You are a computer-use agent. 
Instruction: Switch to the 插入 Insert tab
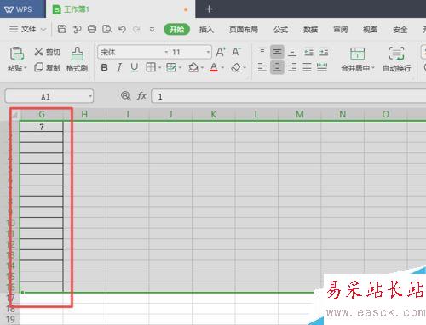[206, 29]
